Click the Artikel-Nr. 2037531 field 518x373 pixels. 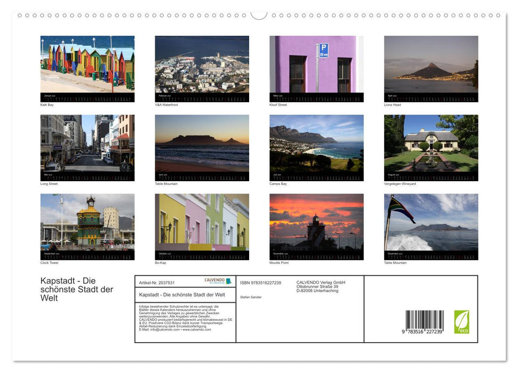(x=158, y=282)
